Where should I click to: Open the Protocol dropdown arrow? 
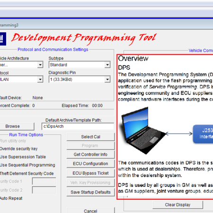tap(40, 80)
